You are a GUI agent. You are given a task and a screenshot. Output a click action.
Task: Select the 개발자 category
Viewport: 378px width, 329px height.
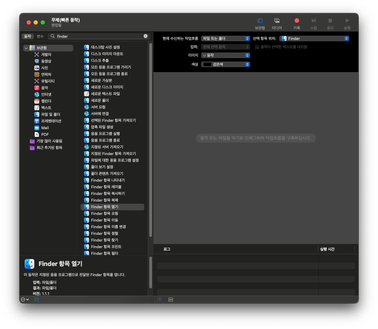(x=46, y=55)
